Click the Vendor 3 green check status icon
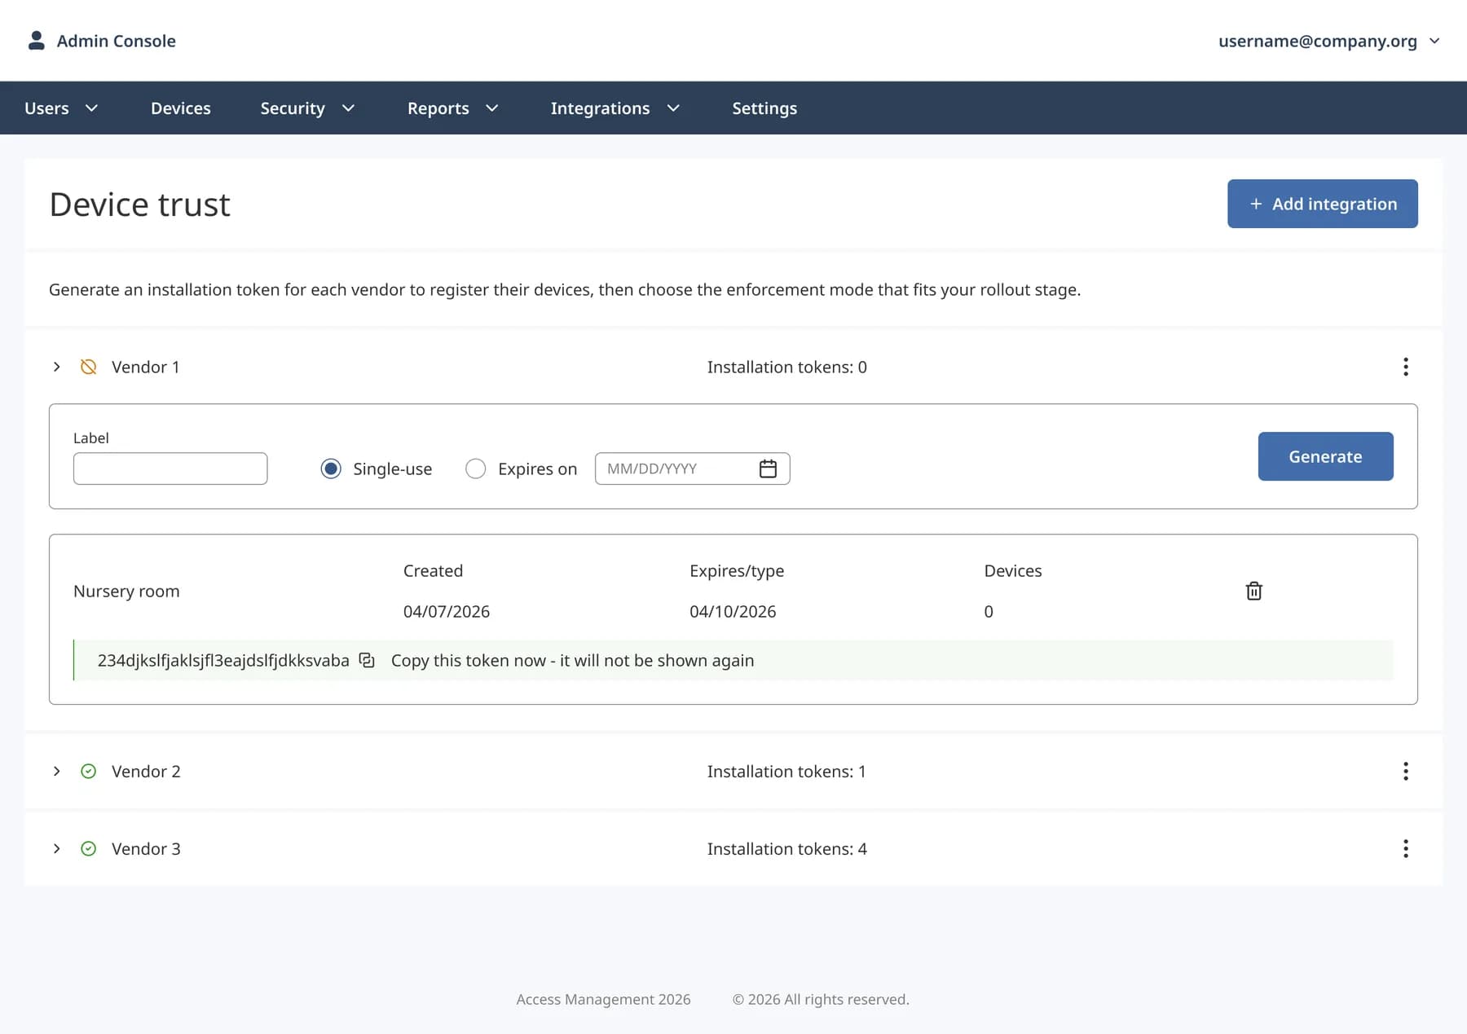1467x1034 pixels. (89, 848)
